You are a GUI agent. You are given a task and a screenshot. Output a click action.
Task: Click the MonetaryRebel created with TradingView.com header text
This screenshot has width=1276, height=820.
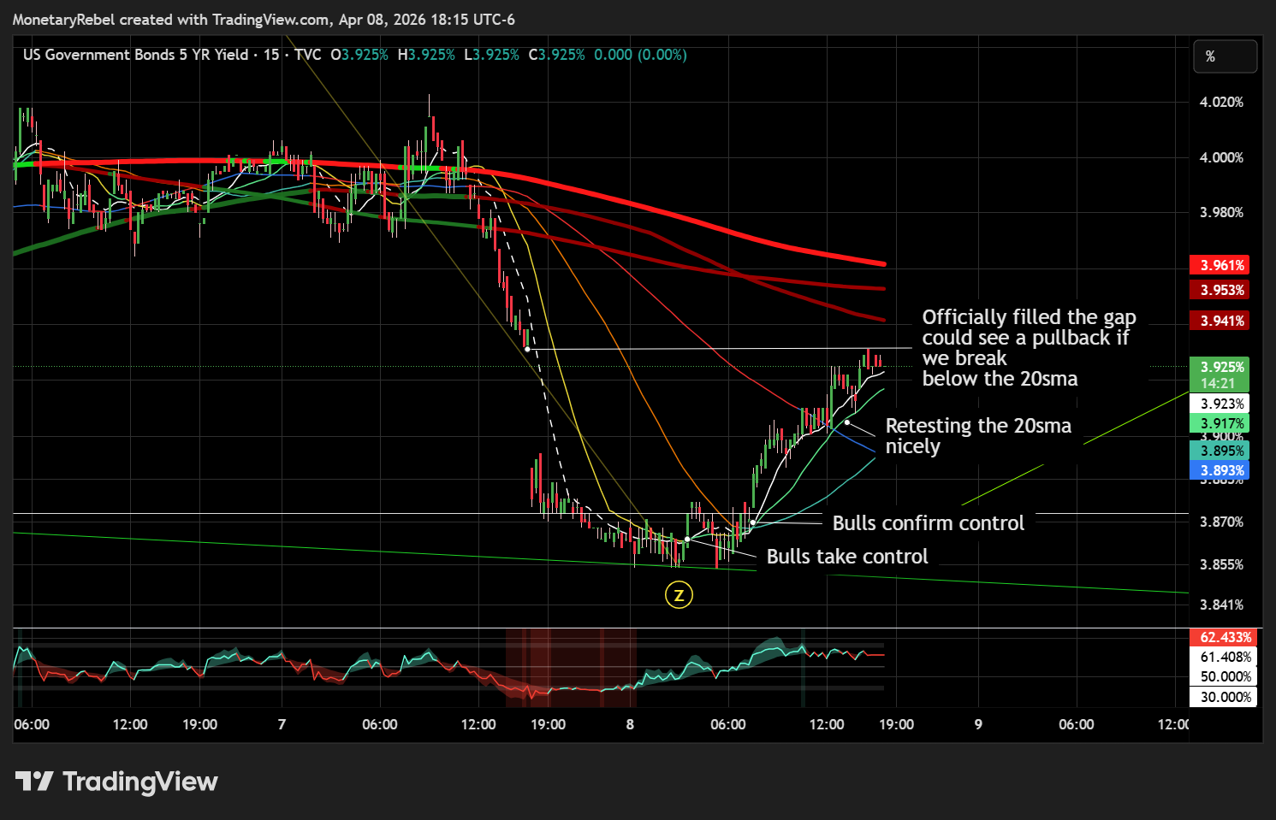pyautogui.click(x=264, y=20)
